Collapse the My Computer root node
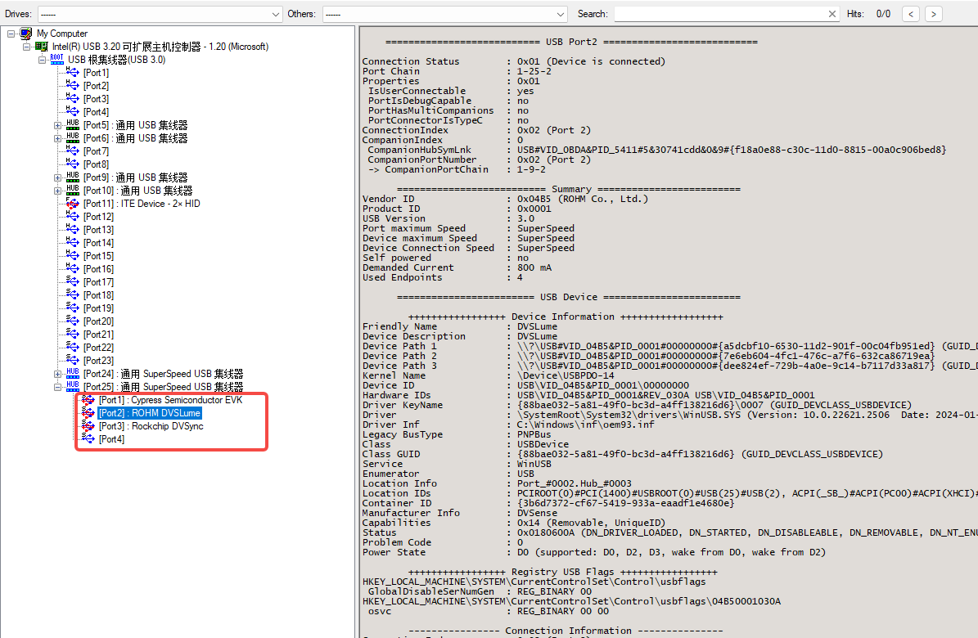Viewport: 978px width, 638px height. pyautogui.click(x=11, y=34)
